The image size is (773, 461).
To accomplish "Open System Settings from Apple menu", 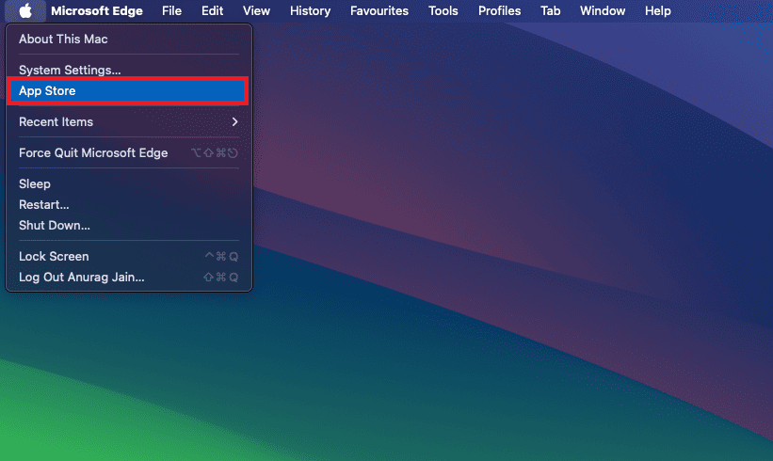I will [x=129, y=70].
